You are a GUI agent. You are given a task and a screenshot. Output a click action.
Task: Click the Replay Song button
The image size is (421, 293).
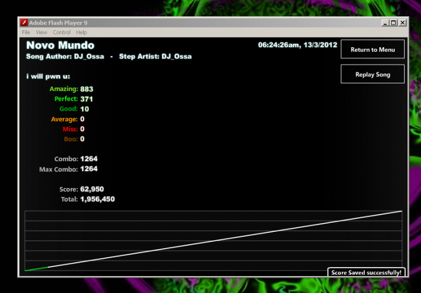coord(372,74)
